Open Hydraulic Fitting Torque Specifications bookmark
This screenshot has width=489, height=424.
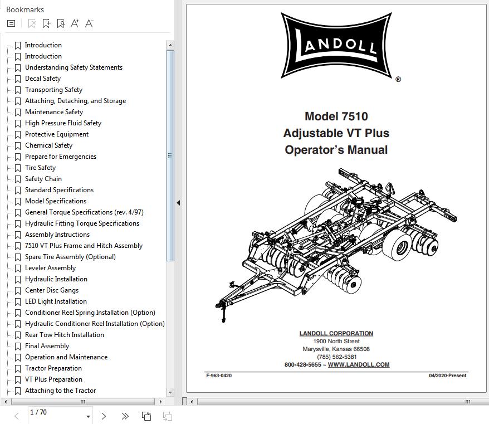point(82,223)
